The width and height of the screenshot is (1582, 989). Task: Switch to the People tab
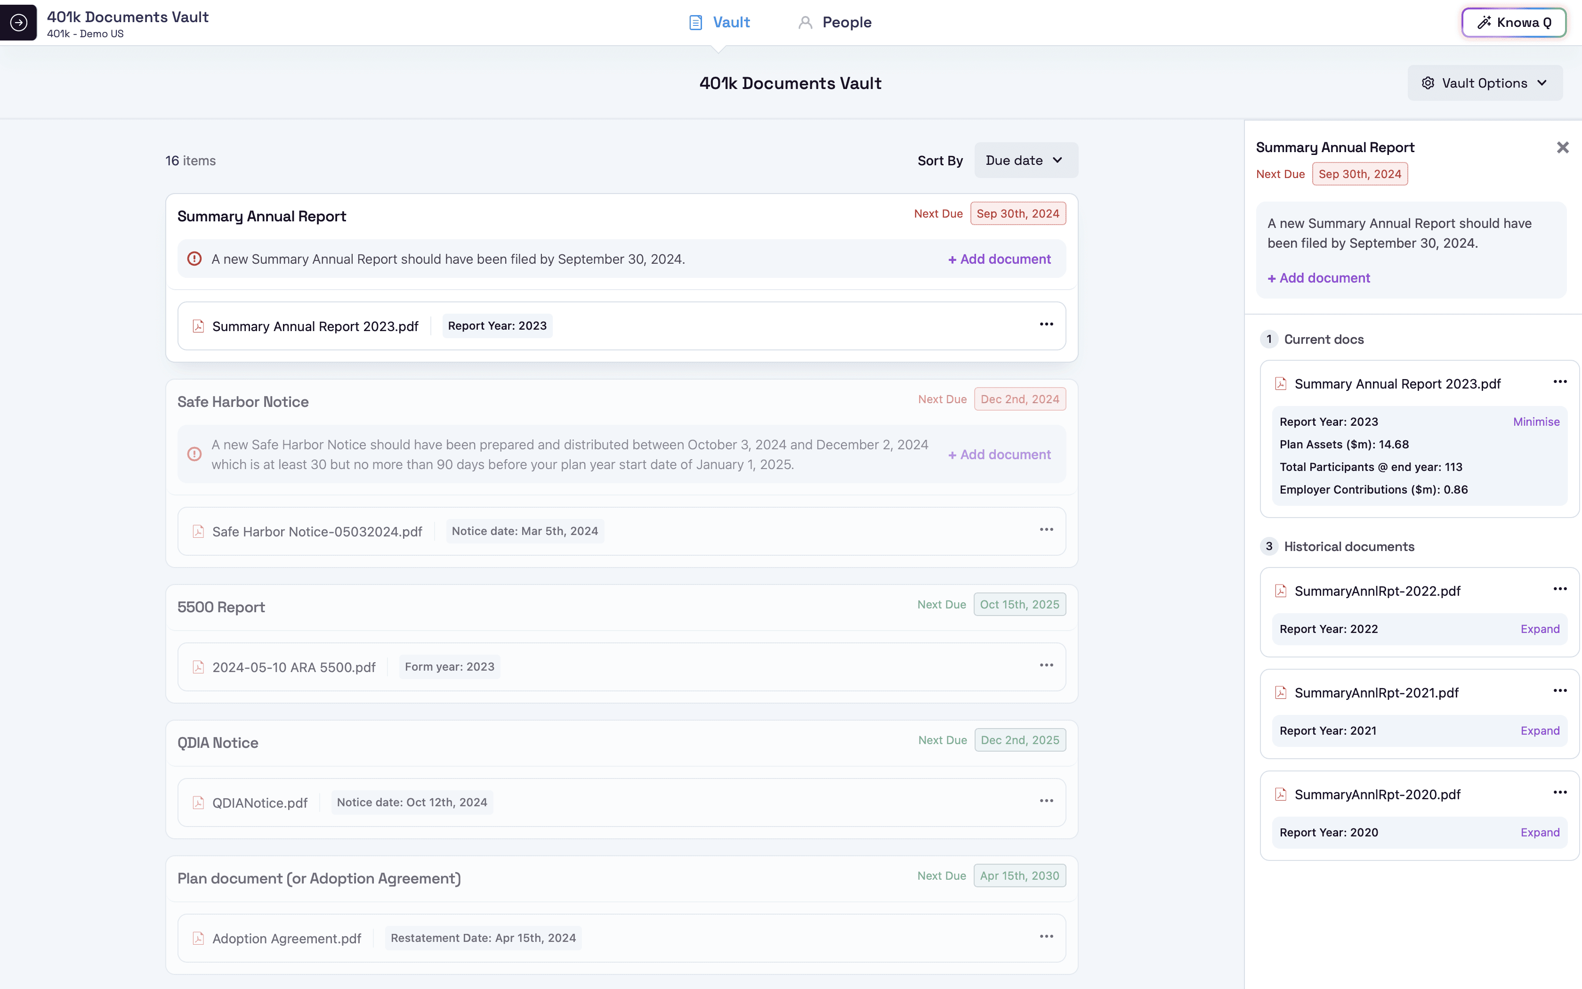835,22
